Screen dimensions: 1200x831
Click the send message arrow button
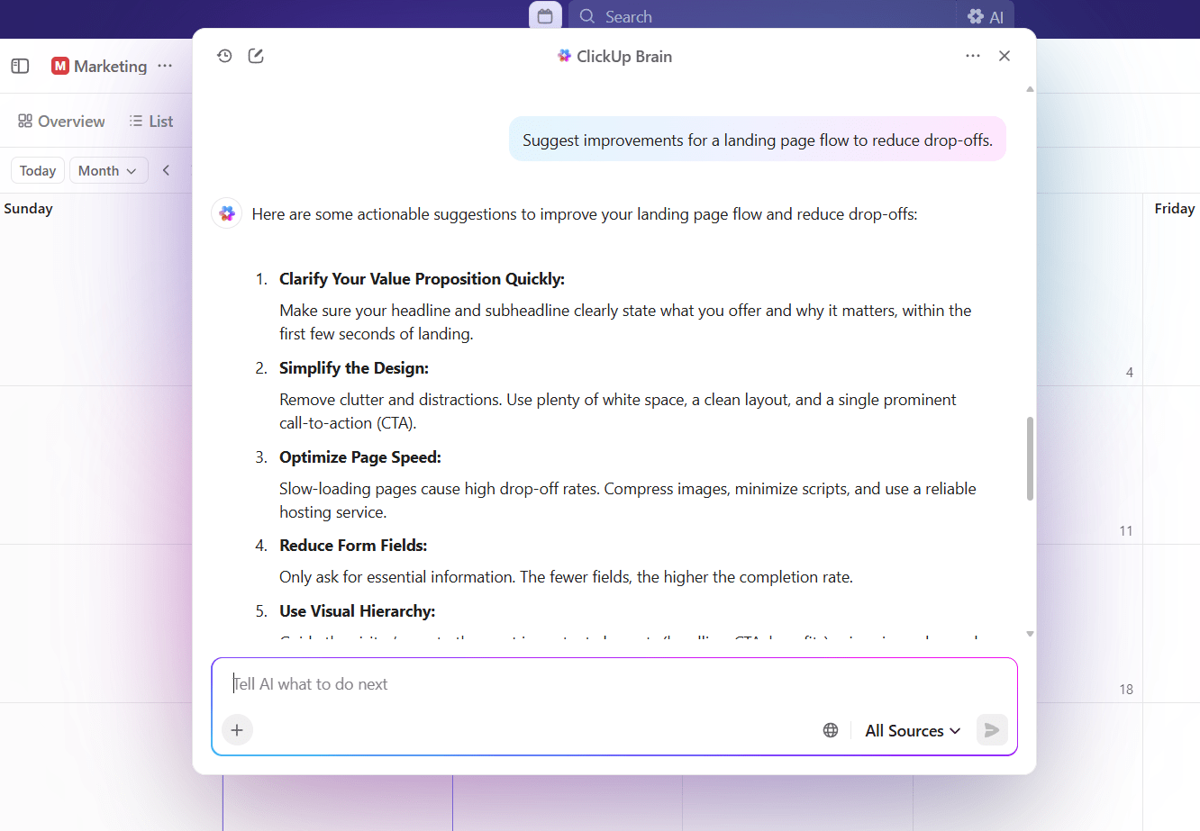click(x=992, y=730)
